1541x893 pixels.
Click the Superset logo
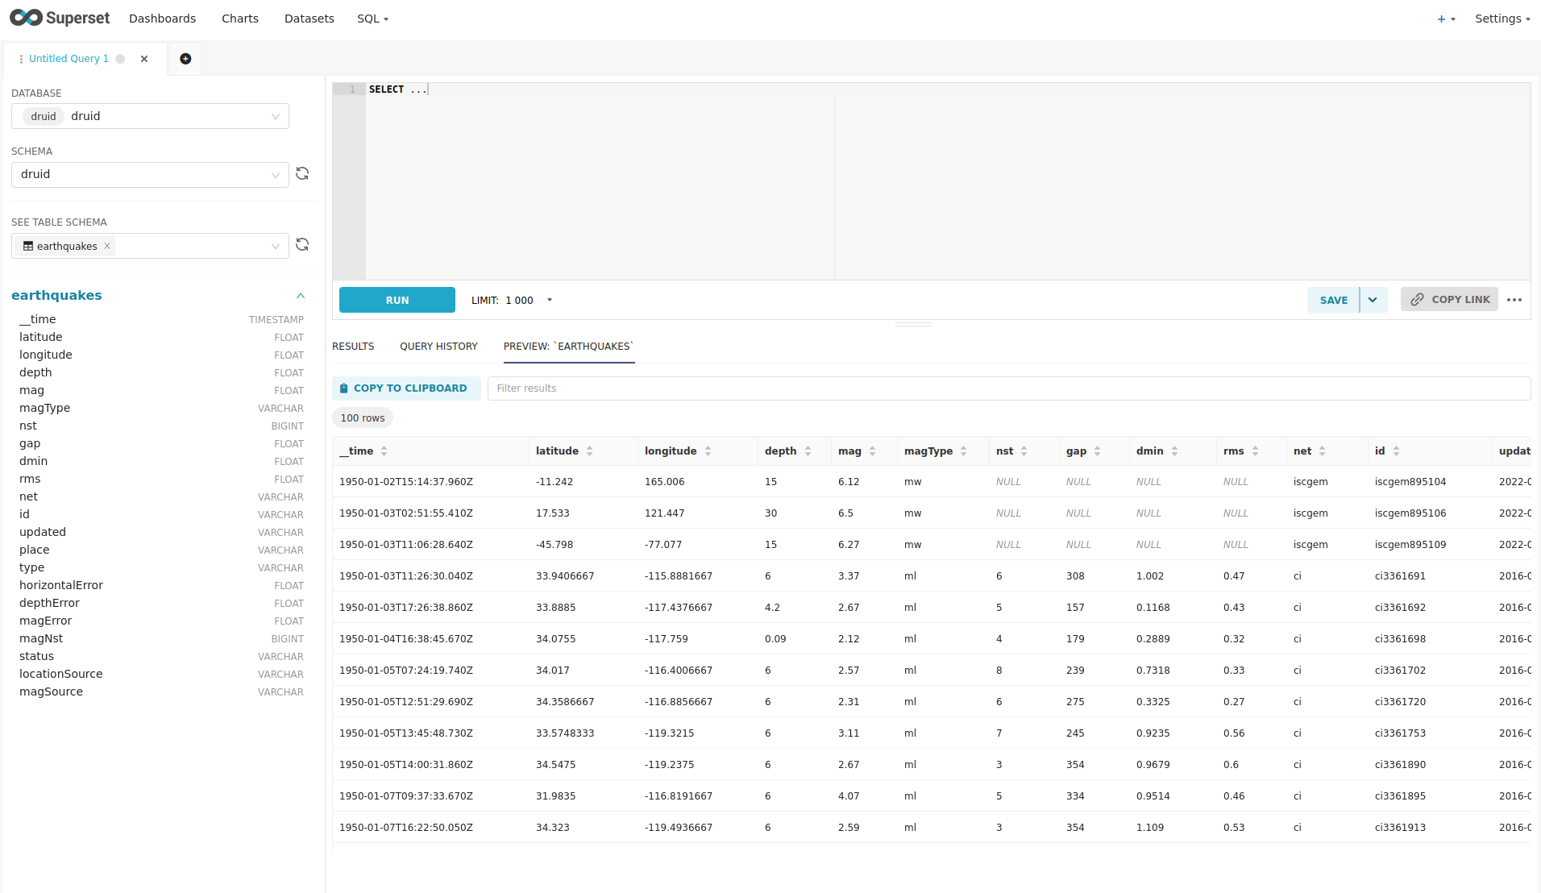click(x=60, y=18)
